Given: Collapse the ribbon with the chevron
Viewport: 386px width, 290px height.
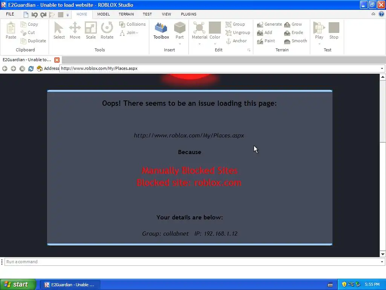Looking at the screenshot, I should [374, 14].
